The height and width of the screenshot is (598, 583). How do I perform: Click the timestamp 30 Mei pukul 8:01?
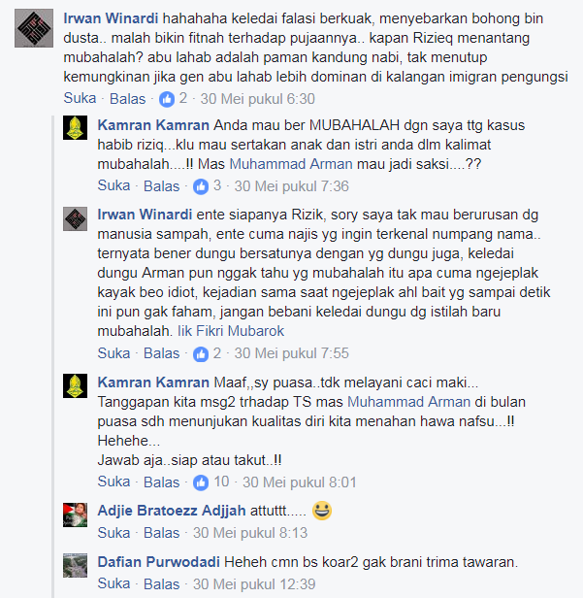click(x=300, y=482)
